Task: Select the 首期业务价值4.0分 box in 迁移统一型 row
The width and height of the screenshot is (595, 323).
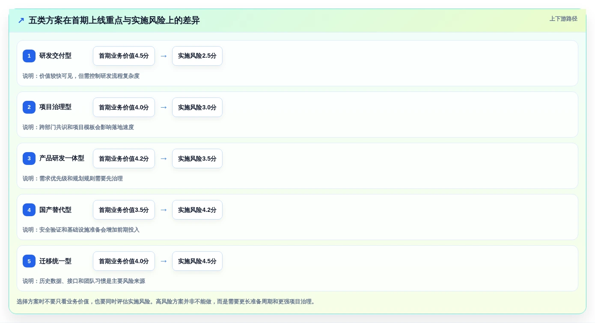Action: click(x=124, y=261)
